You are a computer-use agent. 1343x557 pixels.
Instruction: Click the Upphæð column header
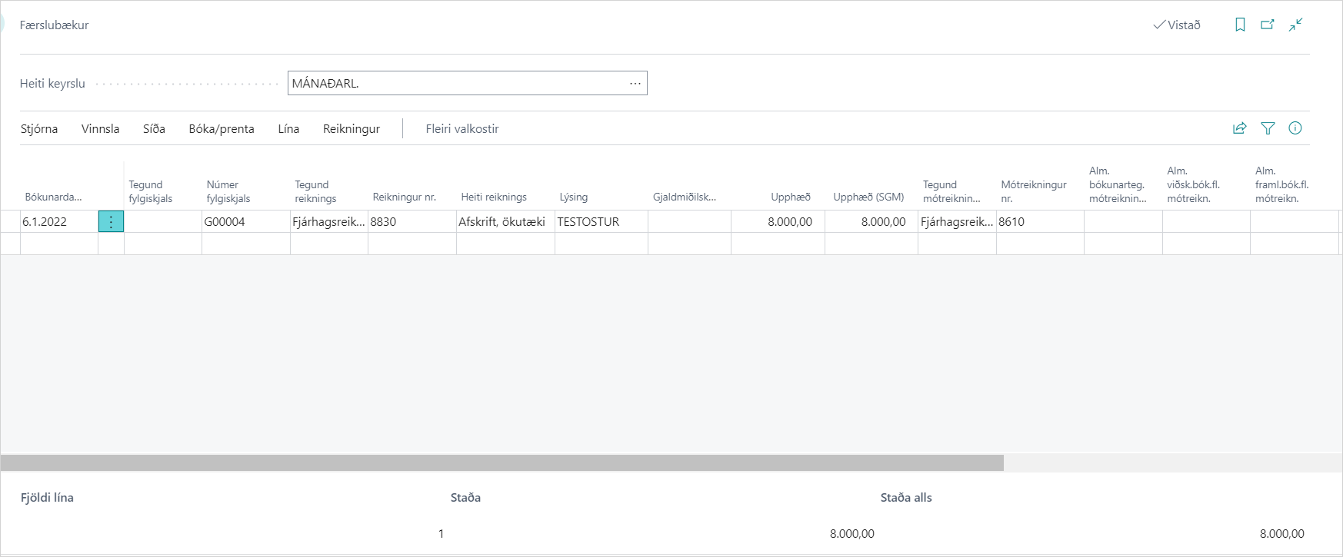point(790,197)
